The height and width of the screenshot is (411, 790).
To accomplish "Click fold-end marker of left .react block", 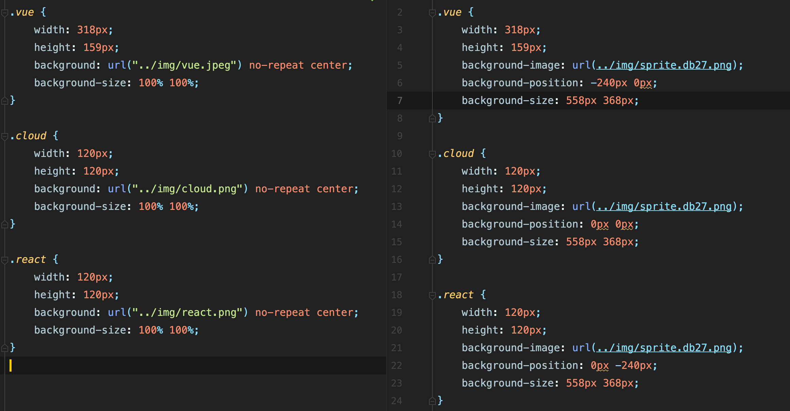I will click(x=4, y=348).
